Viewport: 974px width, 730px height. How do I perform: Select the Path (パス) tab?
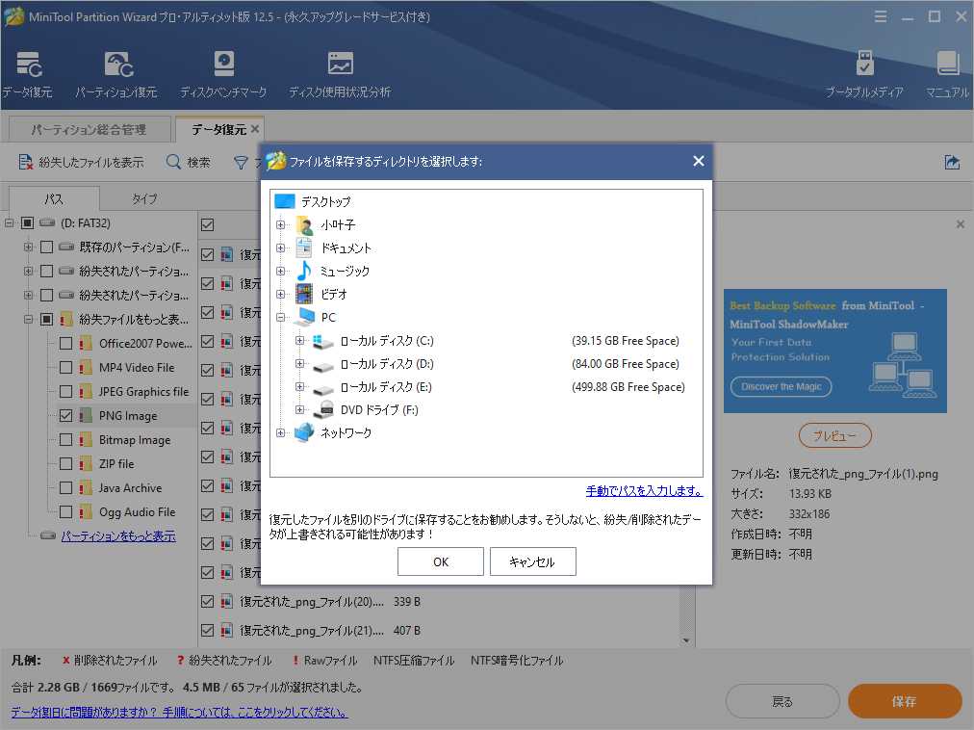click(54, 199)
